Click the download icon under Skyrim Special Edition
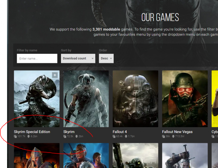 29,137
